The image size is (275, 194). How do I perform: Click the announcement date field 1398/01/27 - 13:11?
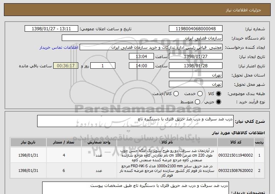click(51, 29)
